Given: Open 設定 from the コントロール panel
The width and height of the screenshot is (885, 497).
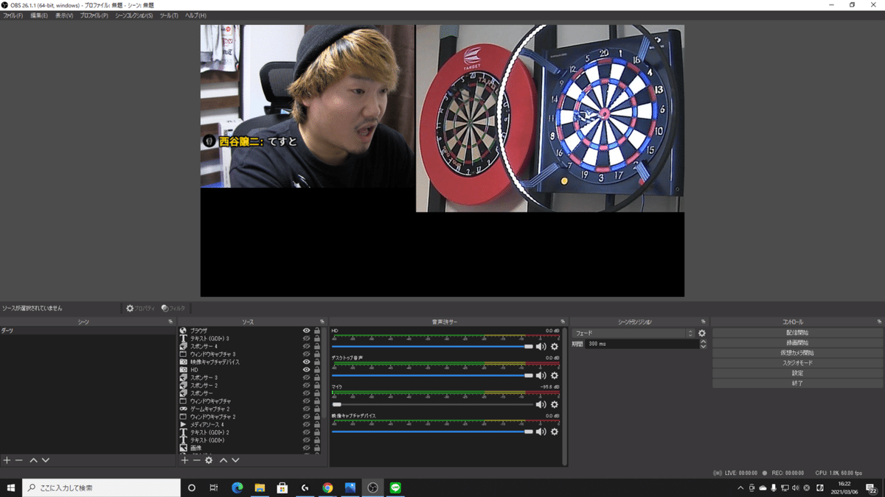Looking at the screenshot, I should (x=797, y=373).
